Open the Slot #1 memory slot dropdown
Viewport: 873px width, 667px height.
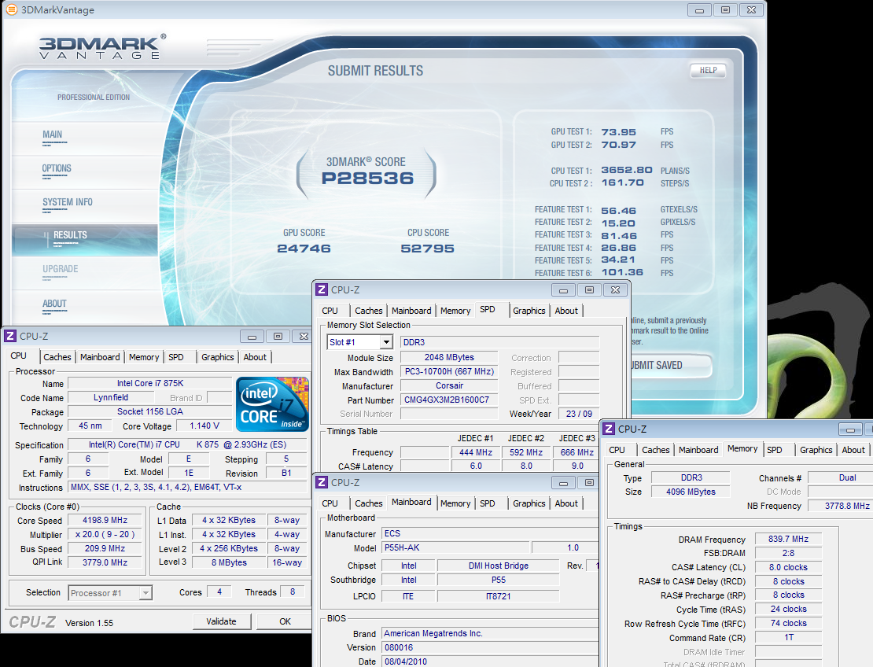coord(386,342)
